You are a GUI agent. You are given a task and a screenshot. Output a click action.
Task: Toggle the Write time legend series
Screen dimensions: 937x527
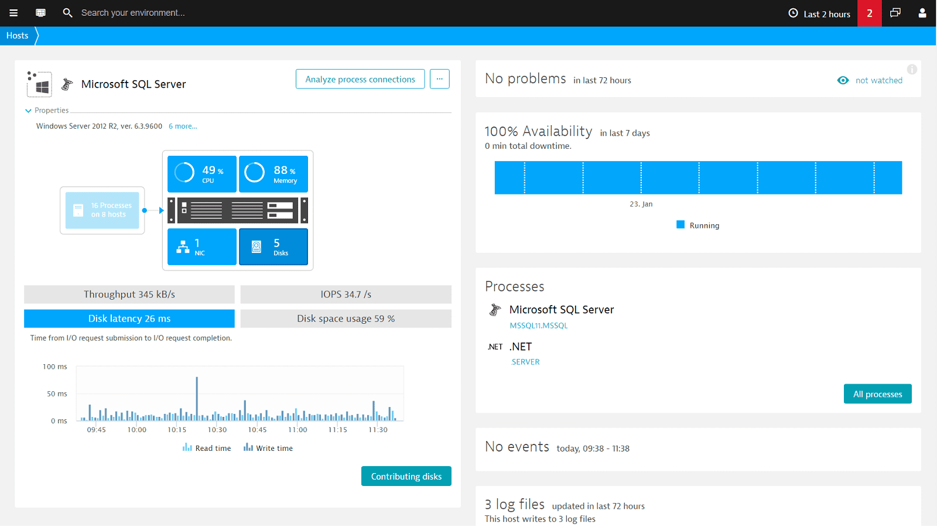click(x=268, y=448)
